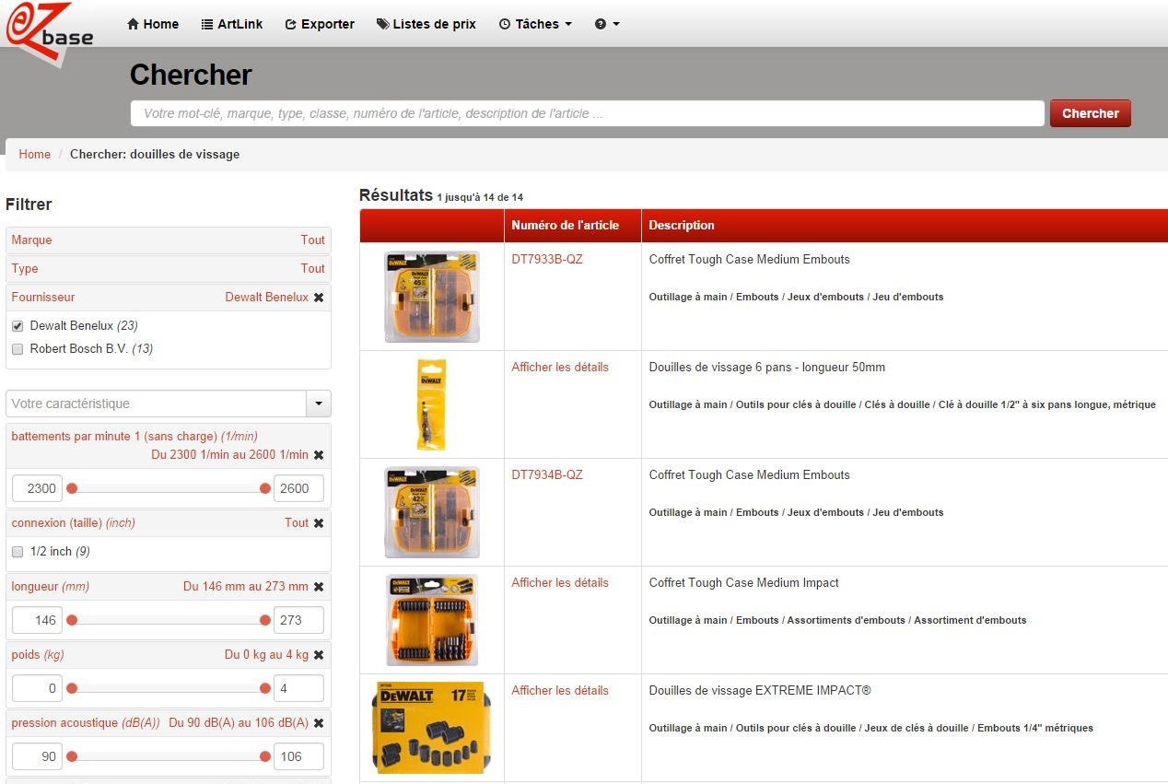
Task: Remove the connexion (taille) filter
Action: pyautogui.click(x=319, y=523)
